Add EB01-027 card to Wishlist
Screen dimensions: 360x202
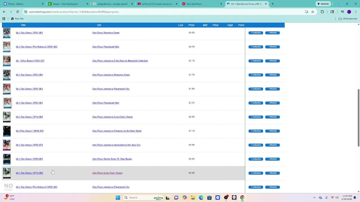pyautogui.click(x=272, y=61)
